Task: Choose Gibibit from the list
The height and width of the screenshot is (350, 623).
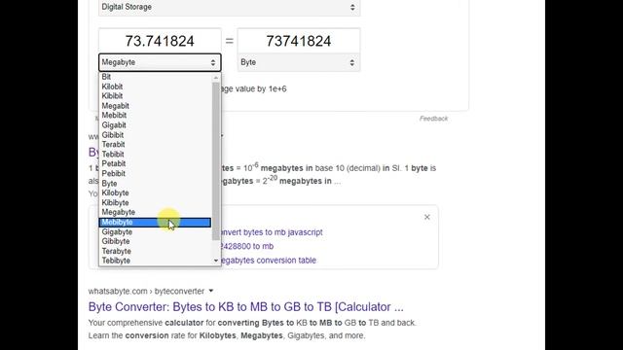Action: [x=156, y=135]
